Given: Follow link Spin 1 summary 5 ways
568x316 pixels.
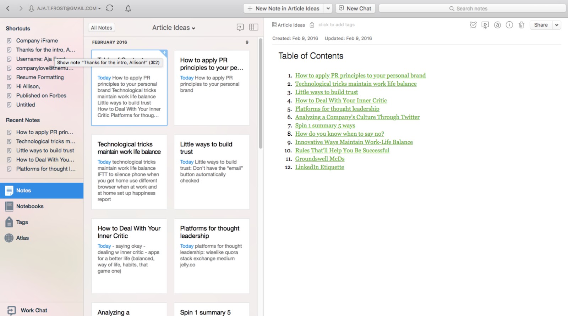Looking at the screenshot, I should pyautogui.click(x=325, y=125).
